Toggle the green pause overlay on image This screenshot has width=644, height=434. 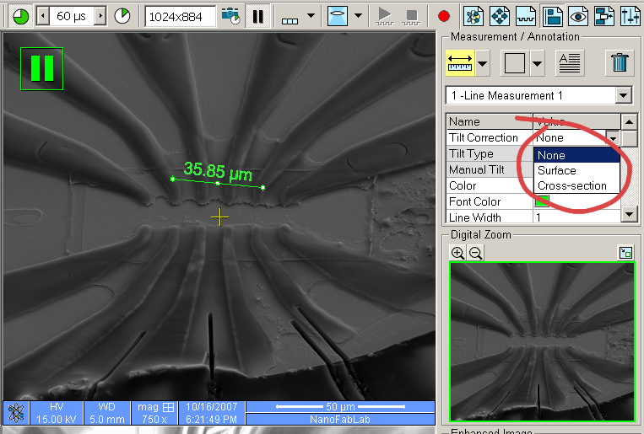tap(42, 68)
